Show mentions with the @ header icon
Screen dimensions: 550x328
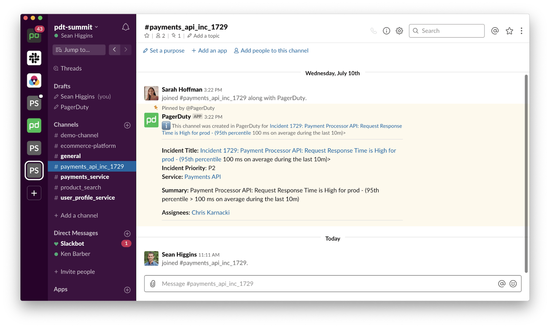[x=495, y=31]
